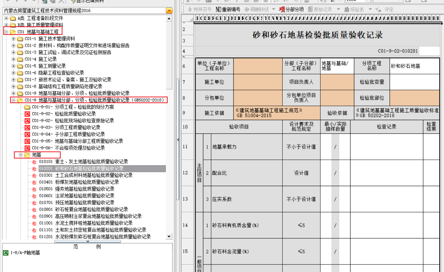Click the empty 单位(子单位)工程名称 value cell
Viewport: 444px width, 272px height.
point(258,66)
